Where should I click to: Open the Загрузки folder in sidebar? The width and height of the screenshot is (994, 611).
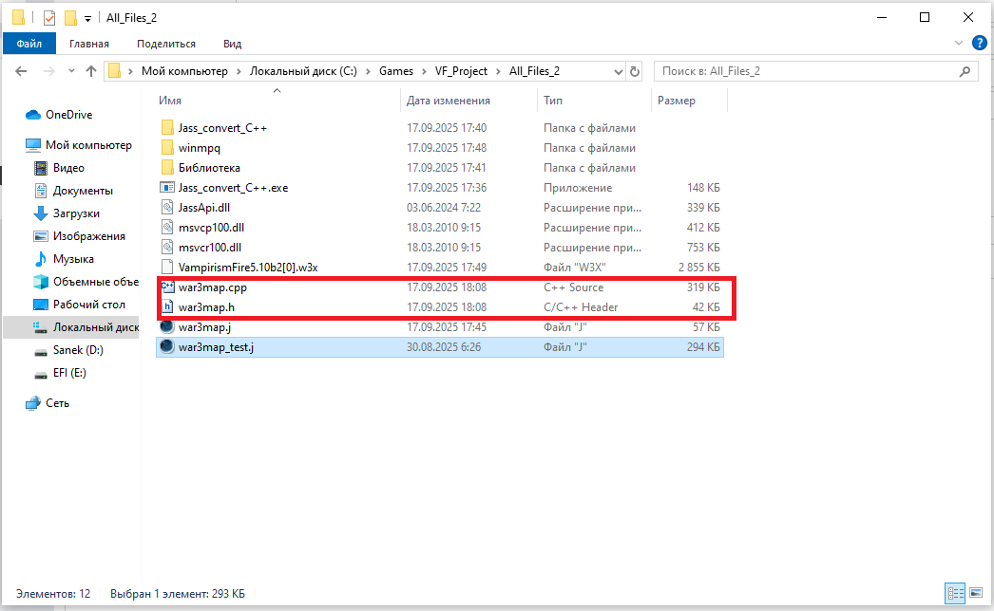coord(76,213)
